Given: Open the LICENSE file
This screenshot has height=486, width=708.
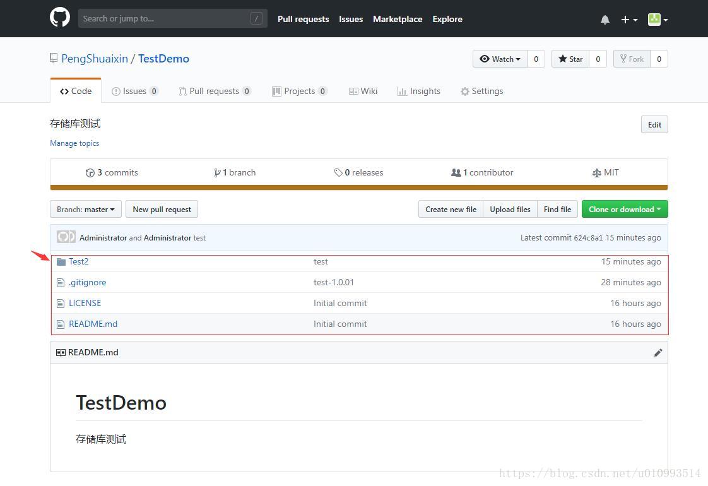Looking at the screenshot, I should [x=85, y=303].
